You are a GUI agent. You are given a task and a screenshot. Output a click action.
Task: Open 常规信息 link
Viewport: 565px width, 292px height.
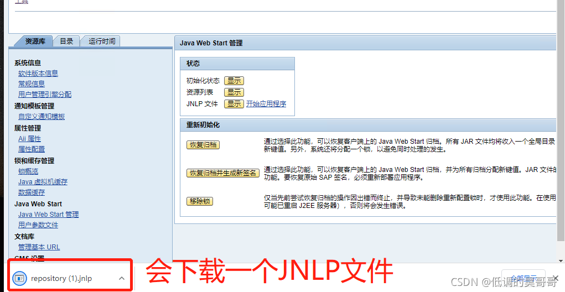pyautogui.click(x=32, y=84)
